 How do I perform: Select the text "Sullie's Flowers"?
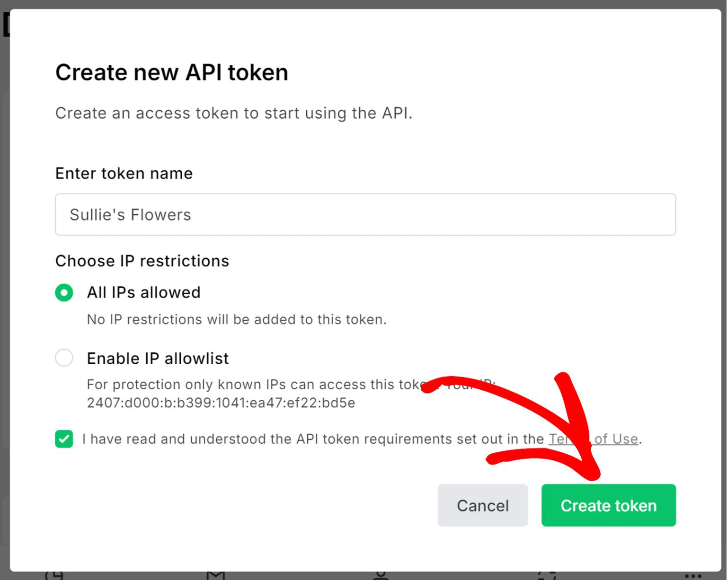130,215
